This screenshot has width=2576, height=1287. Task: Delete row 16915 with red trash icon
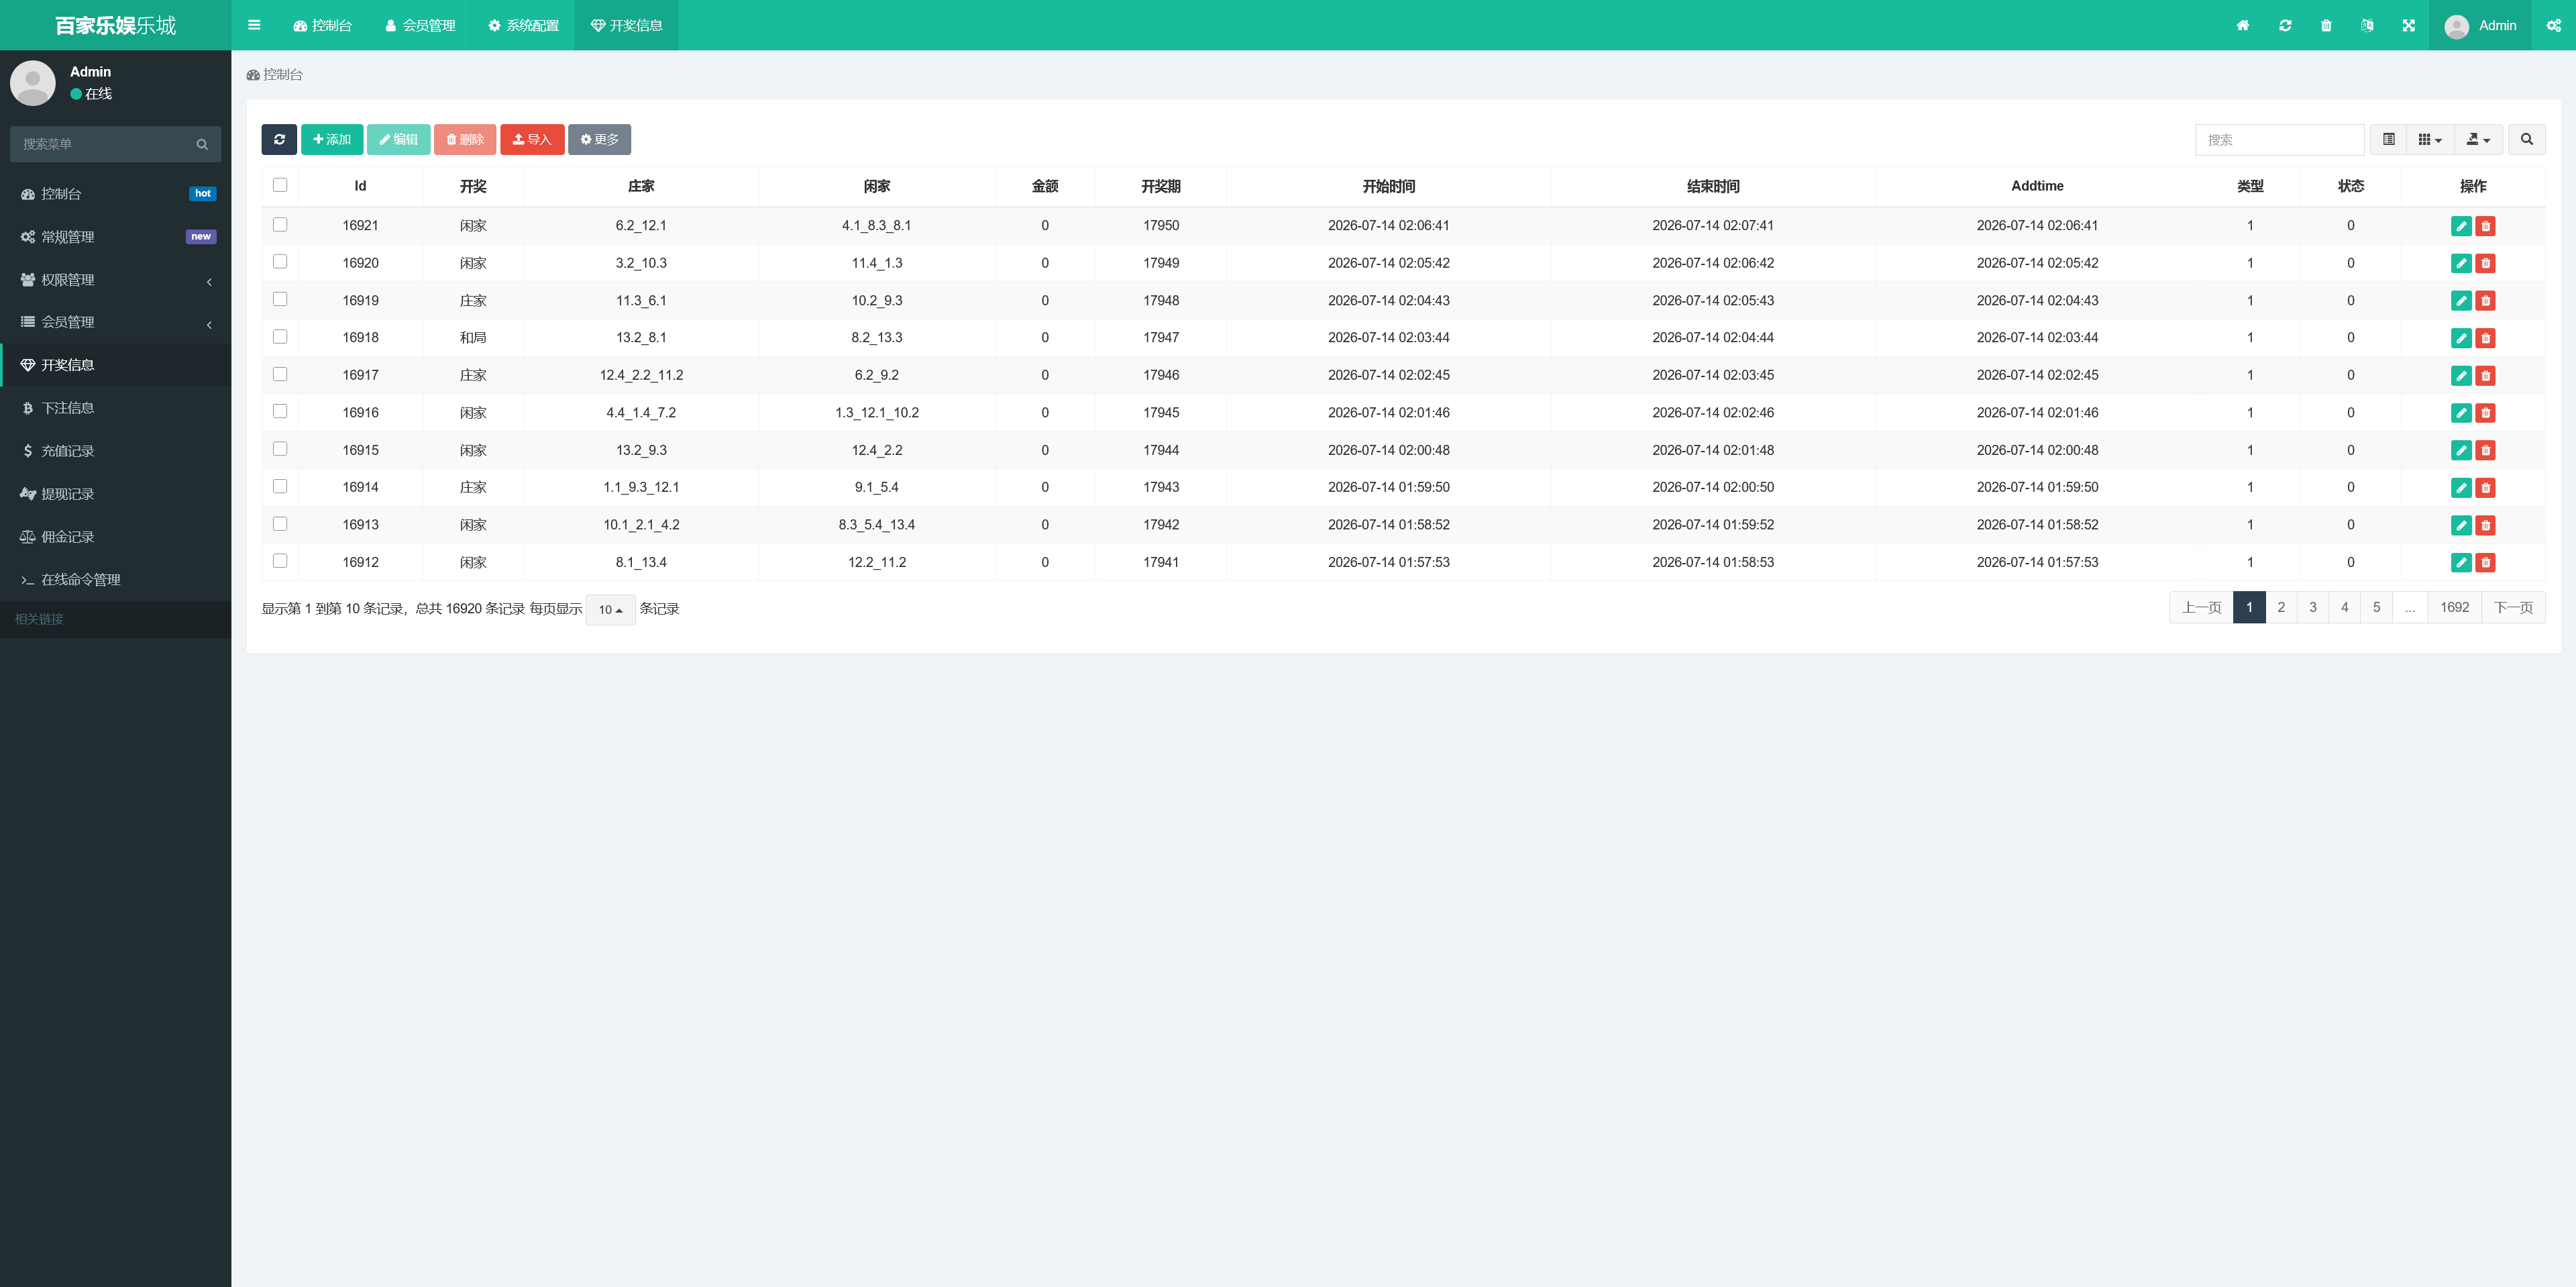click(2485, 450)
